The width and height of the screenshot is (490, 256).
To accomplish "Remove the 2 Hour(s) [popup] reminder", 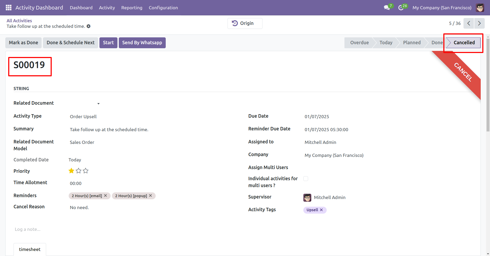I will click(x=151, y=196).
